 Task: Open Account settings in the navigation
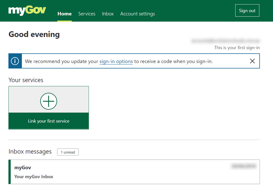[137, 14]
